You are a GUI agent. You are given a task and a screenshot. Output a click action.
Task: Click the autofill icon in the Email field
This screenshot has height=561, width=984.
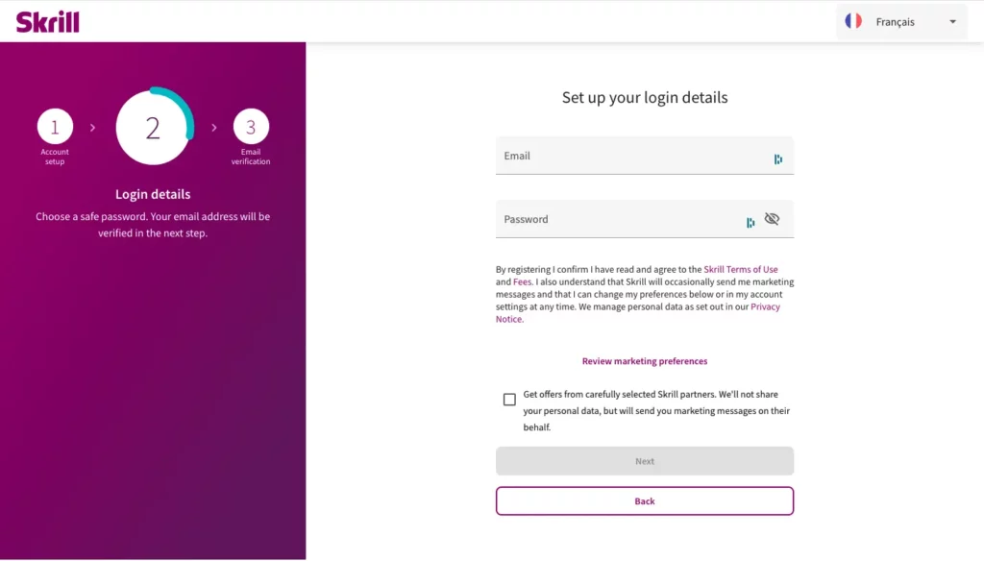[778, 159]
